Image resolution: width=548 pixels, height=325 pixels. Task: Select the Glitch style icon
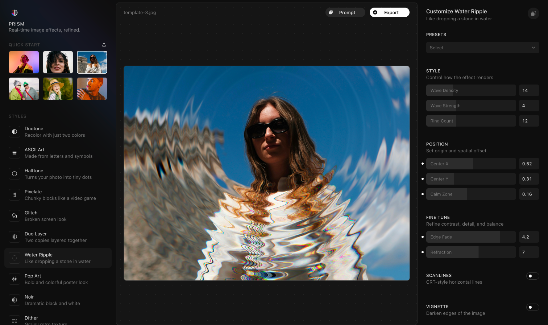pyautogui.click(x=14, y=216)
